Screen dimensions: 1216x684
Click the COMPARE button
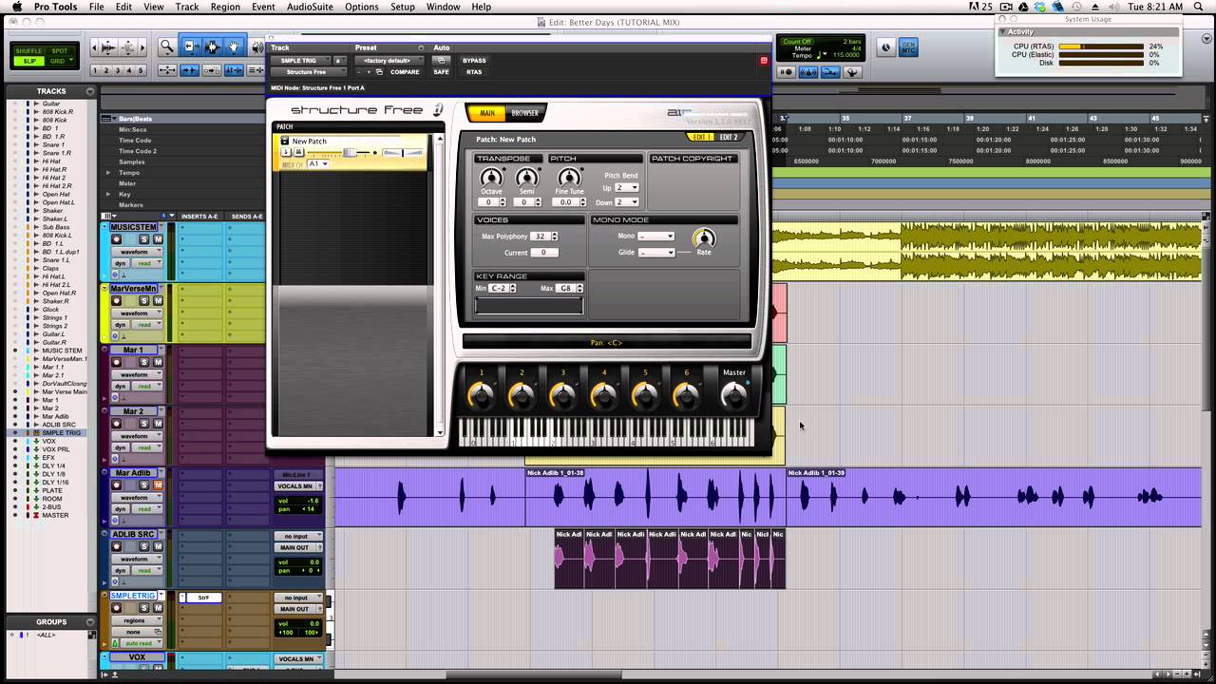pyautogui.click(x=405, y=72)
